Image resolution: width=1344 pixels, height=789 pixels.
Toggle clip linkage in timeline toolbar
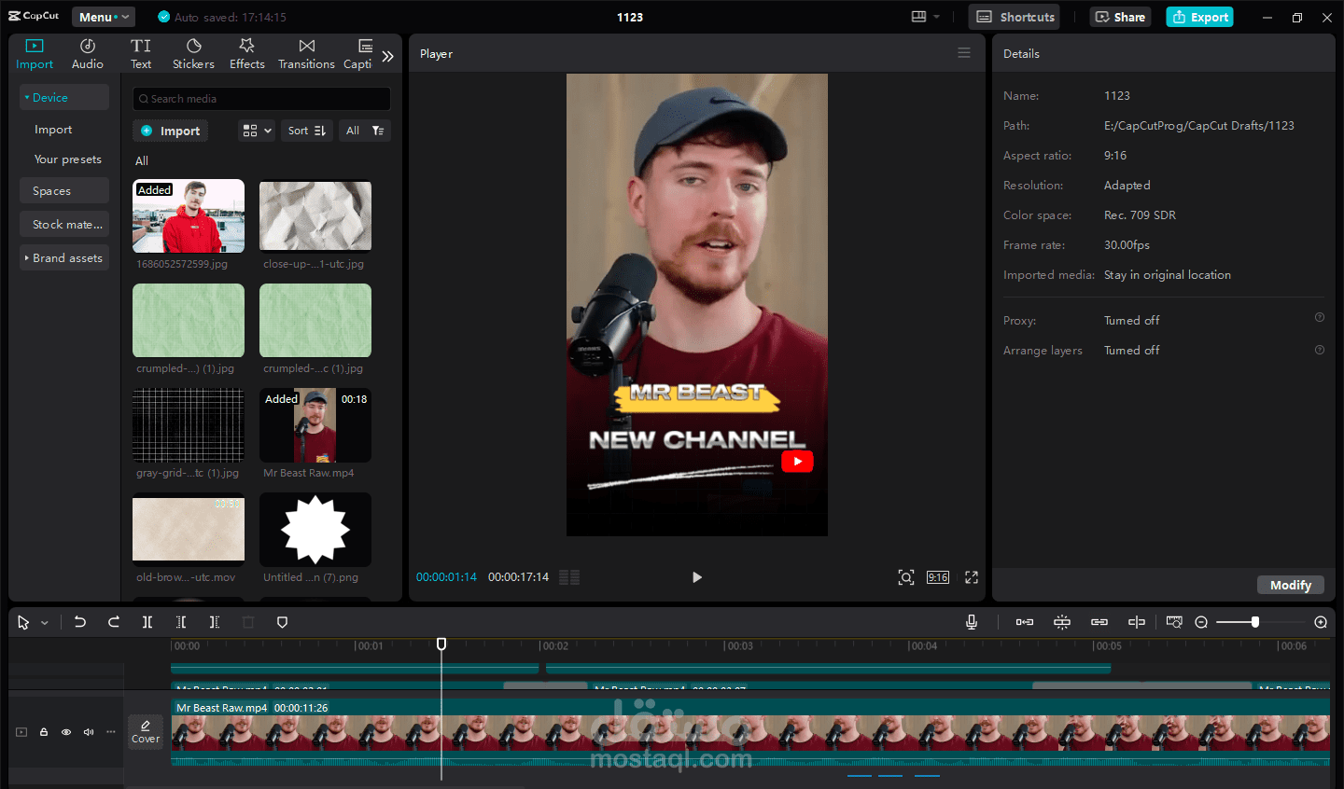coord(1099,622)
